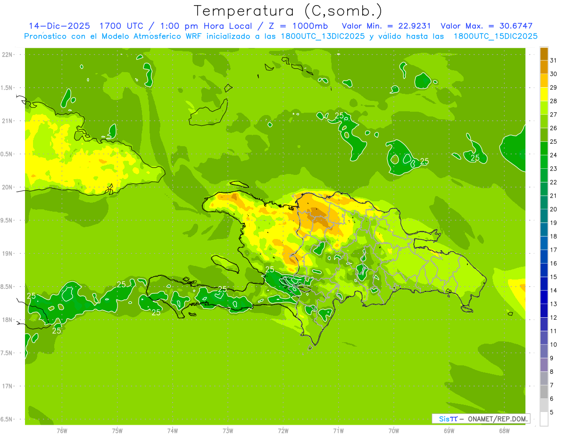Image resolution: width=566 pixels, height=437 pixels.
Task: Click the '31' color bar label
Action: [x=554, y=60]
